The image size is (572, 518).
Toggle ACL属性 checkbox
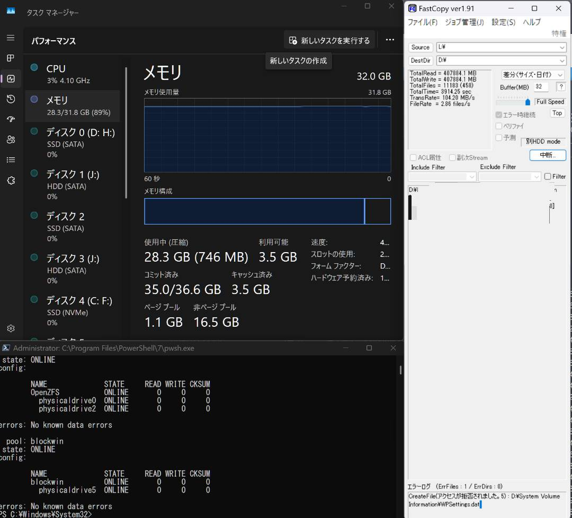pyautogui.click(x=413, y=158)
